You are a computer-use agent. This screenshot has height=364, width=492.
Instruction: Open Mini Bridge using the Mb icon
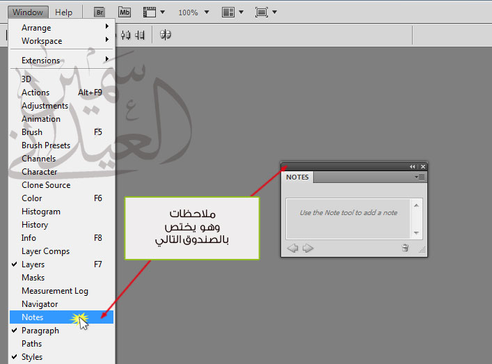pyautogui.click(x=125, y=13)
